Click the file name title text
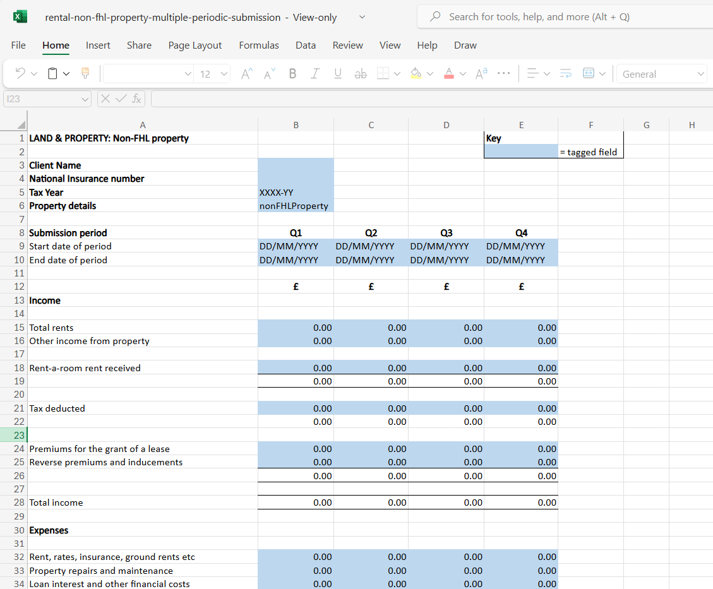This screenshot has width=713, height=589. [163, 17]
